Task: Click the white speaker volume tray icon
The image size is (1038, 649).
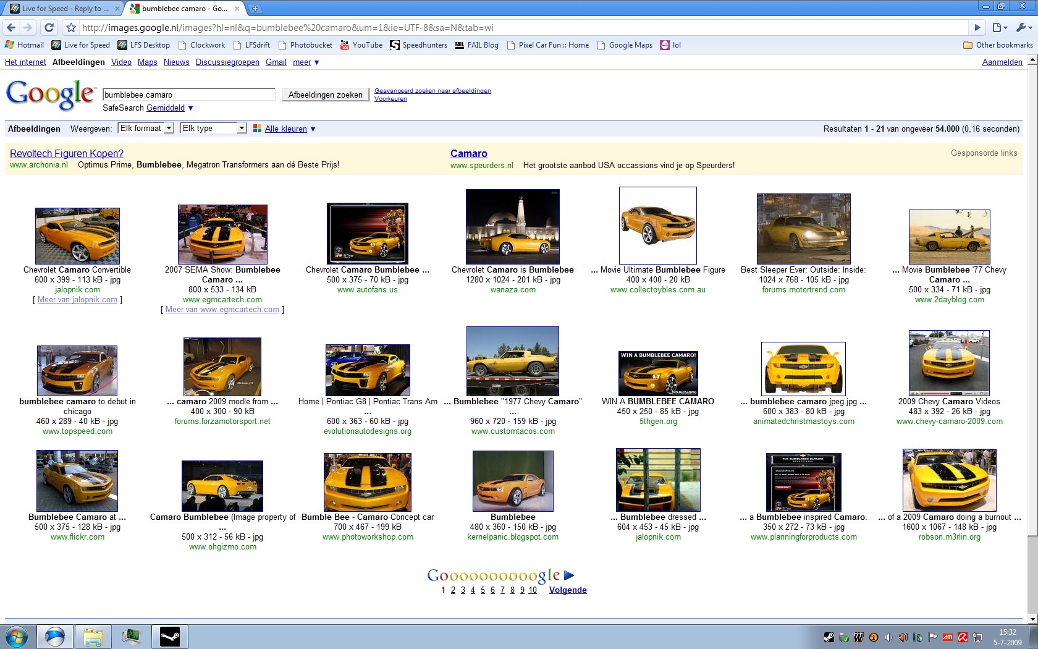Action: coord(888,637)
